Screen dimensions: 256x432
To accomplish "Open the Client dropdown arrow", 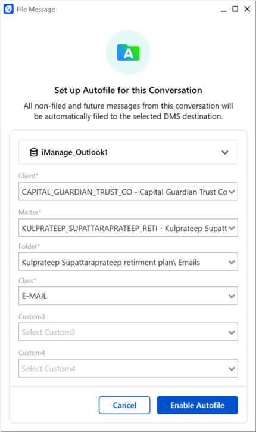I will pos(232,192).
